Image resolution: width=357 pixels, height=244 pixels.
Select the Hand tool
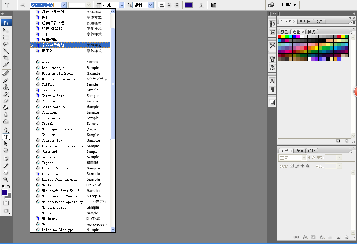tap(6, 172)
